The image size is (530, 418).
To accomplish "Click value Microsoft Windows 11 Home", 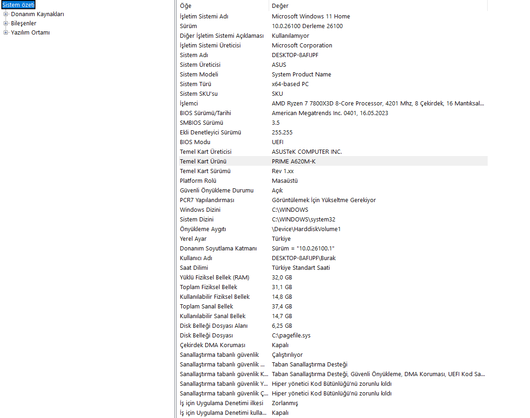I will pos(311,16).
